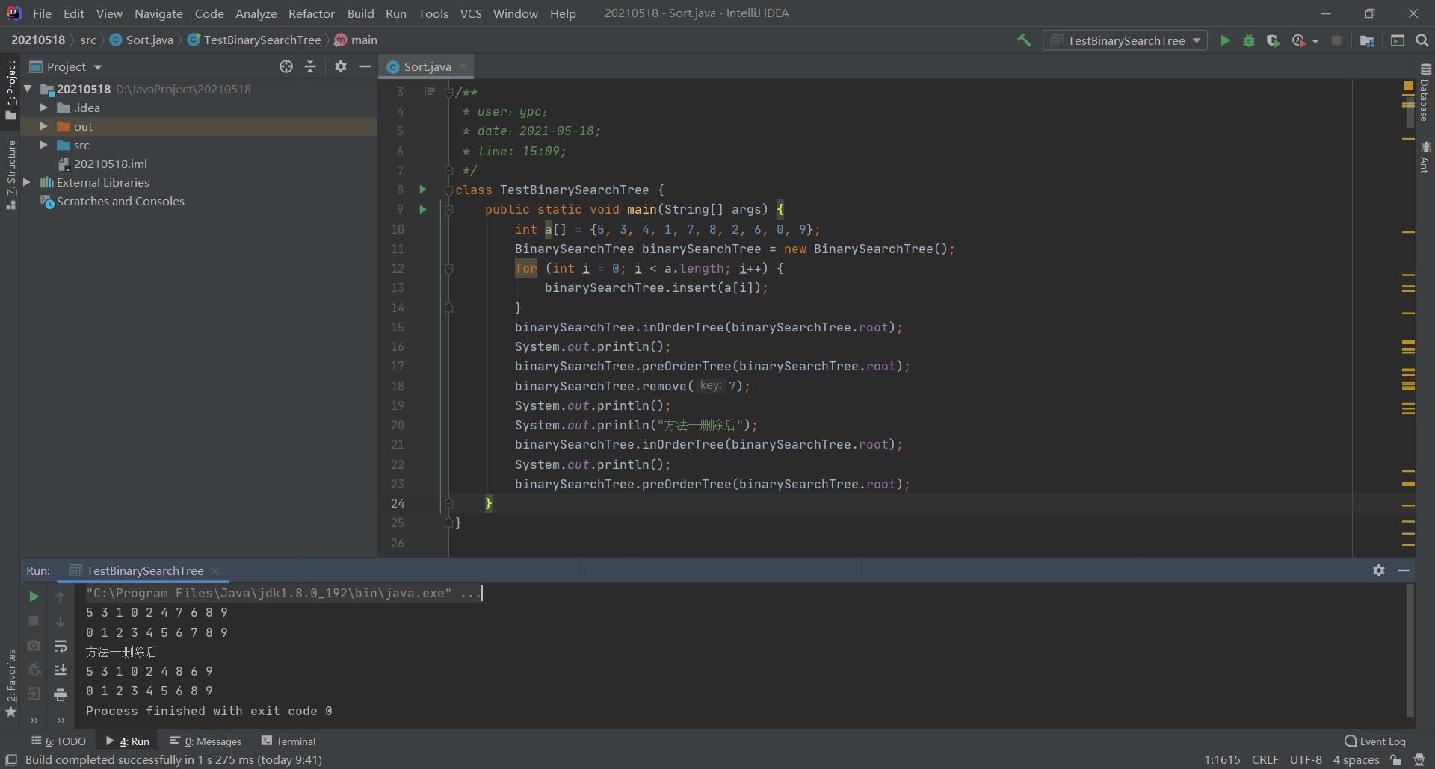Select TestBinarySearchTree run tab
Screen dimensions: 1435x769
click(144, 570)
